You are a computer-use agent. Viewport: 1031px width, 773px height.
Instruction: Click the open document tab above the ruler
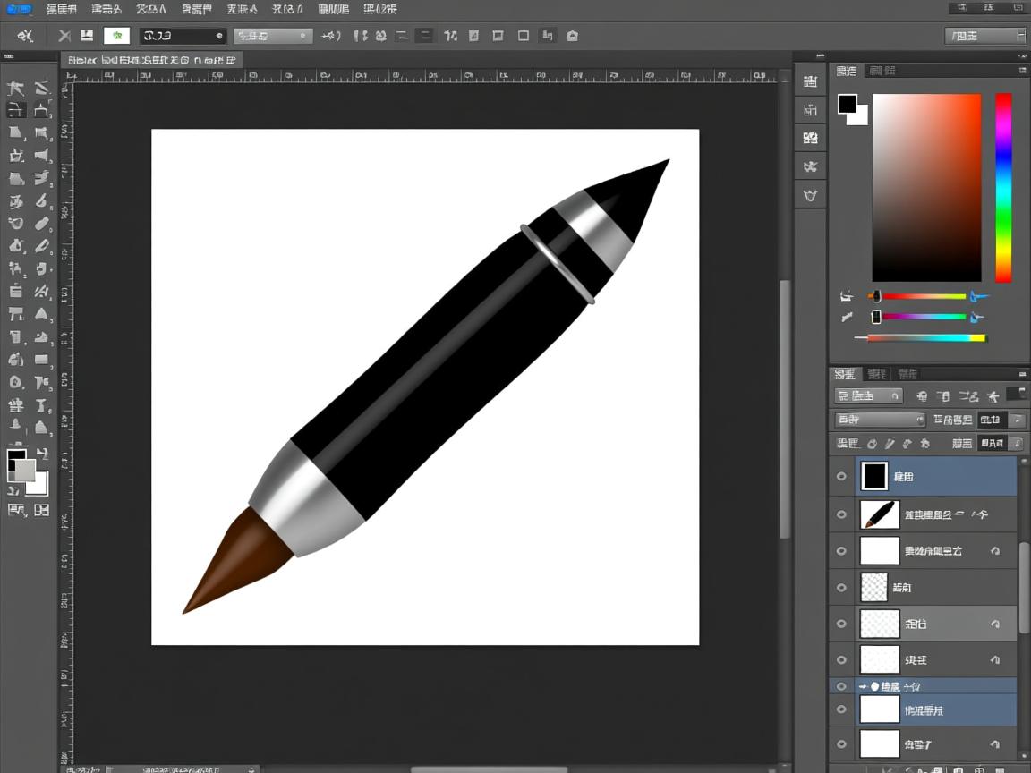(152, 60)
